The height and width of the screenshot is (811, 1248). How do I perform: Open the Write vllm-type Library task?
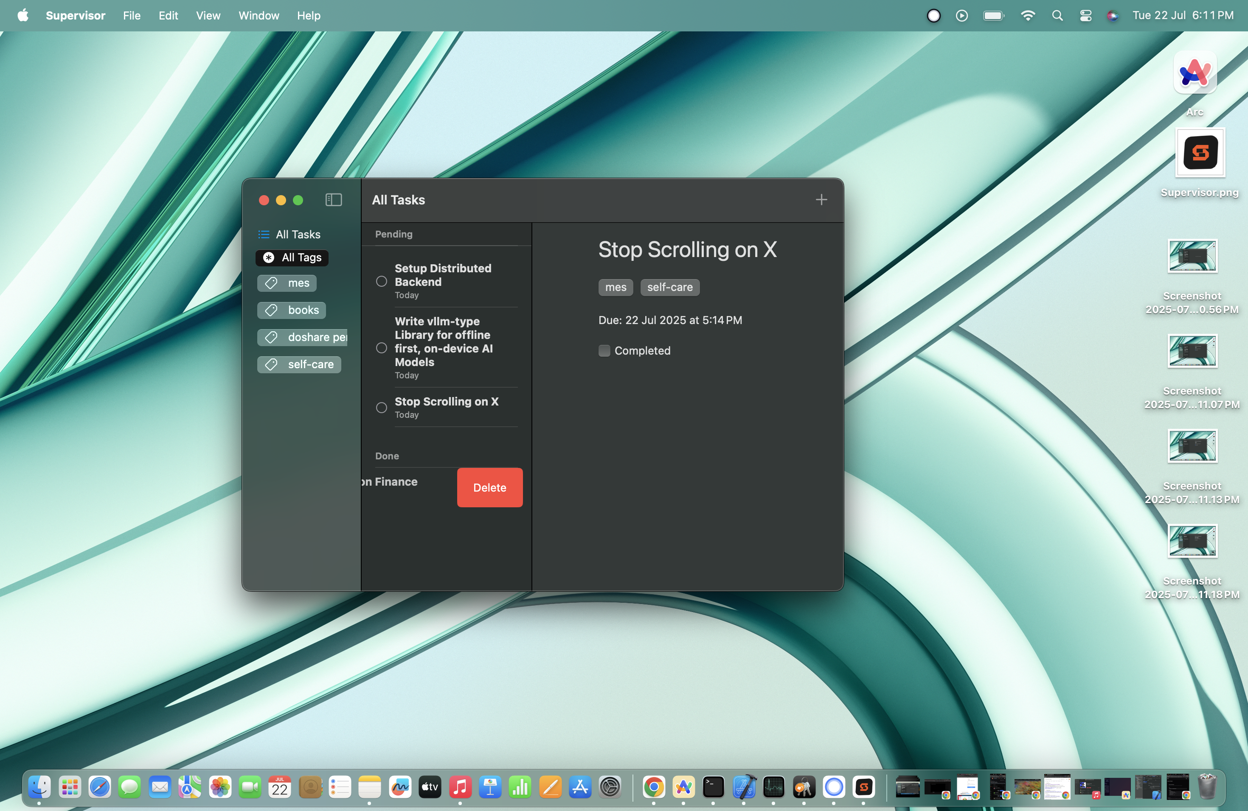[x=447, y=348]
